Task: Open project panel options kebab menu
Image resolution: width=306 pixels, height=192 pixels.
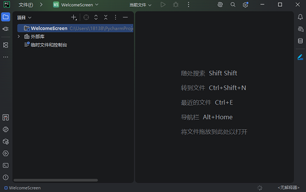Action: point(115,17)
